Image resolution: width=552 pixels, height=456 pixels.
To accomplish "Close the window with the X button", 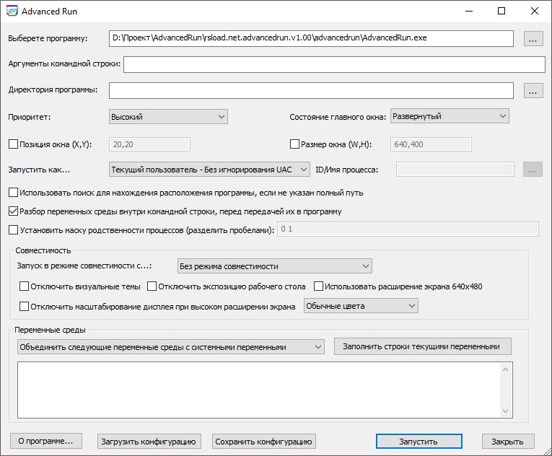I will pyautogui.click(x=535, y=11).
